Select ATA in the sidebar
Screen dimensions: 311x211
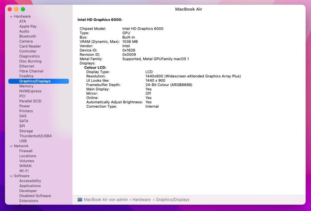tap(23, 21)
